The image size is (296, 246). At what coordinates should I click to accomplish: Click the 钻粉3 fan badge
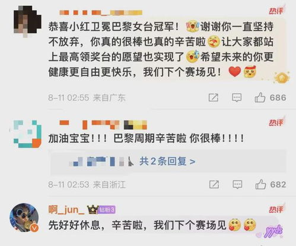(107, 210)
